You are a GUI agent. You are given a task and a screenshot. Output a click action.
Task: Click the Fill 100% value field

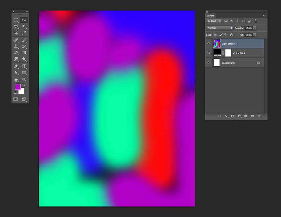click(248, 35)
